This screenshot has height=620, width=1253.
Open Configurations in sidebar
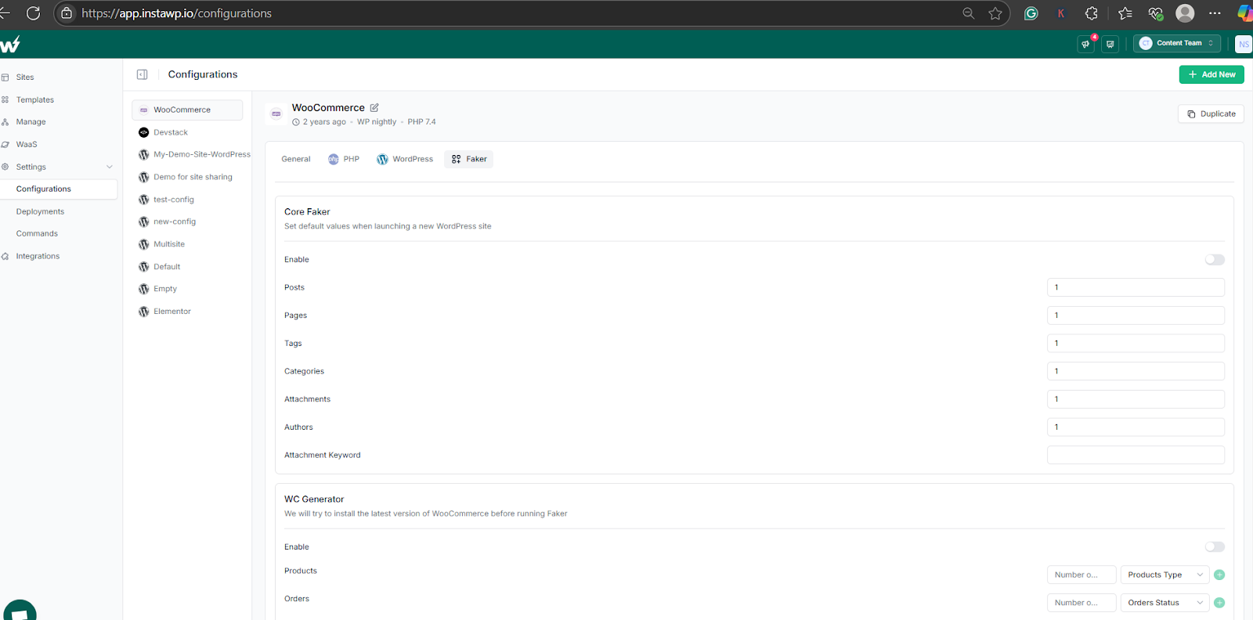(44, 189)
